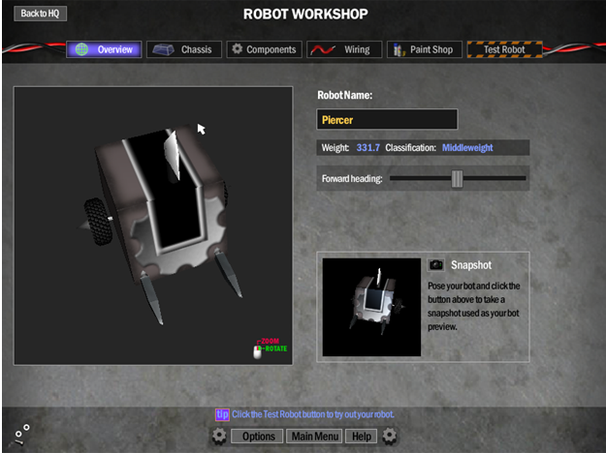
Task: Open the Options menu
Action: [x=257, y=437]
